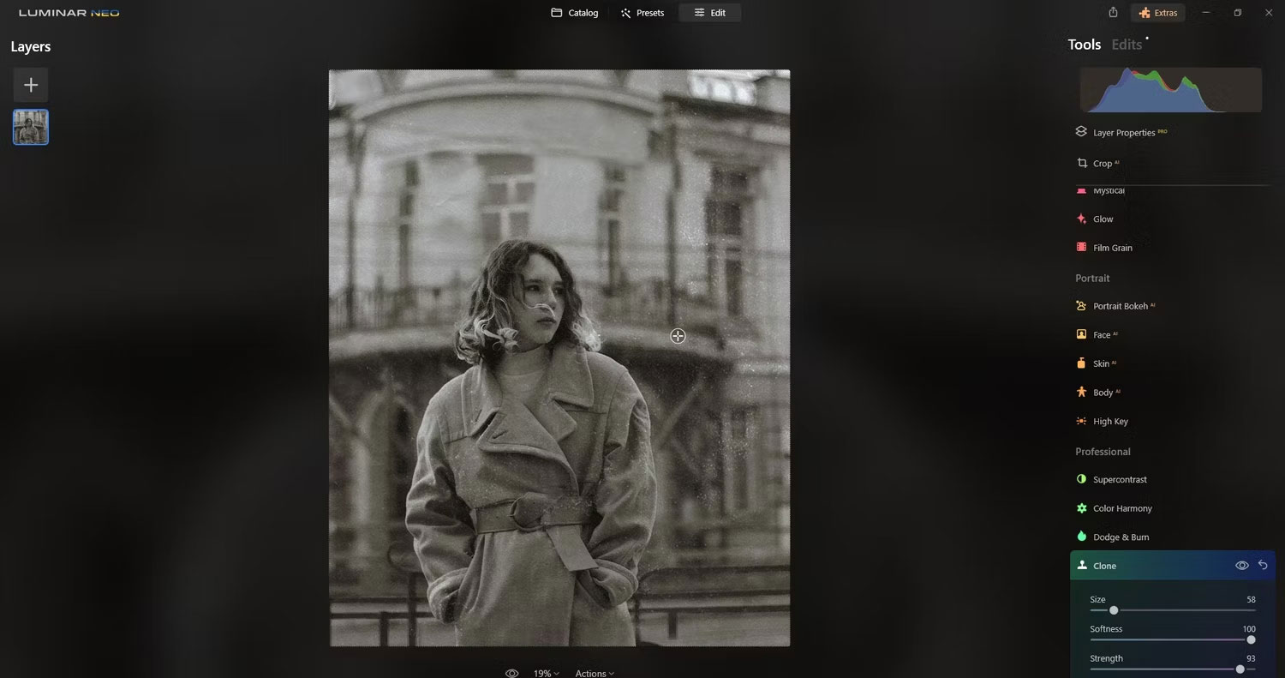Click the Body AI icon
The image size is (1285, 678).
(1081, 392)
